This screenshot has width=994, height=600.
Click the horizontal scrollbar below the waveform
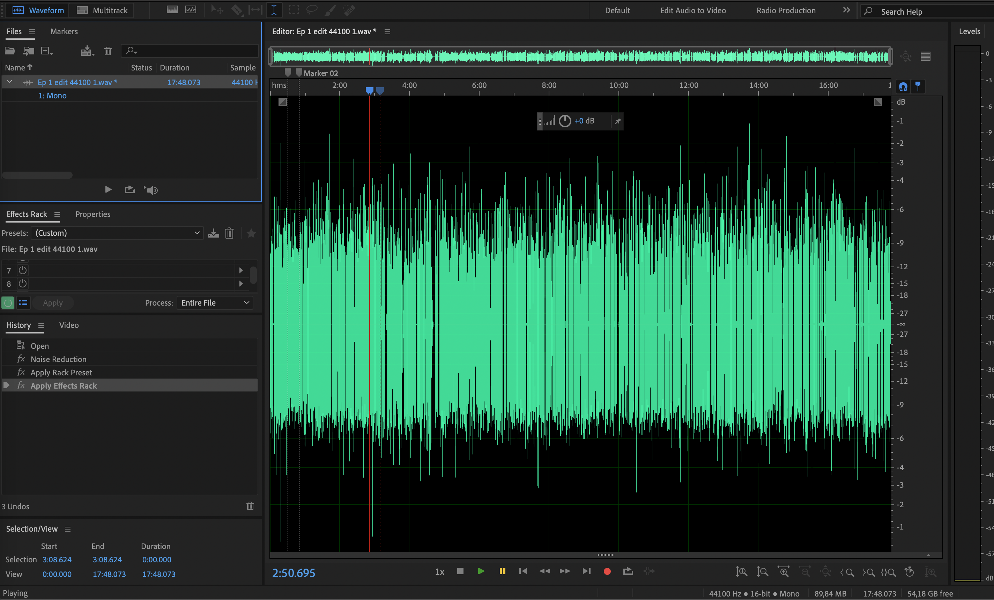(x=606, y=555)
